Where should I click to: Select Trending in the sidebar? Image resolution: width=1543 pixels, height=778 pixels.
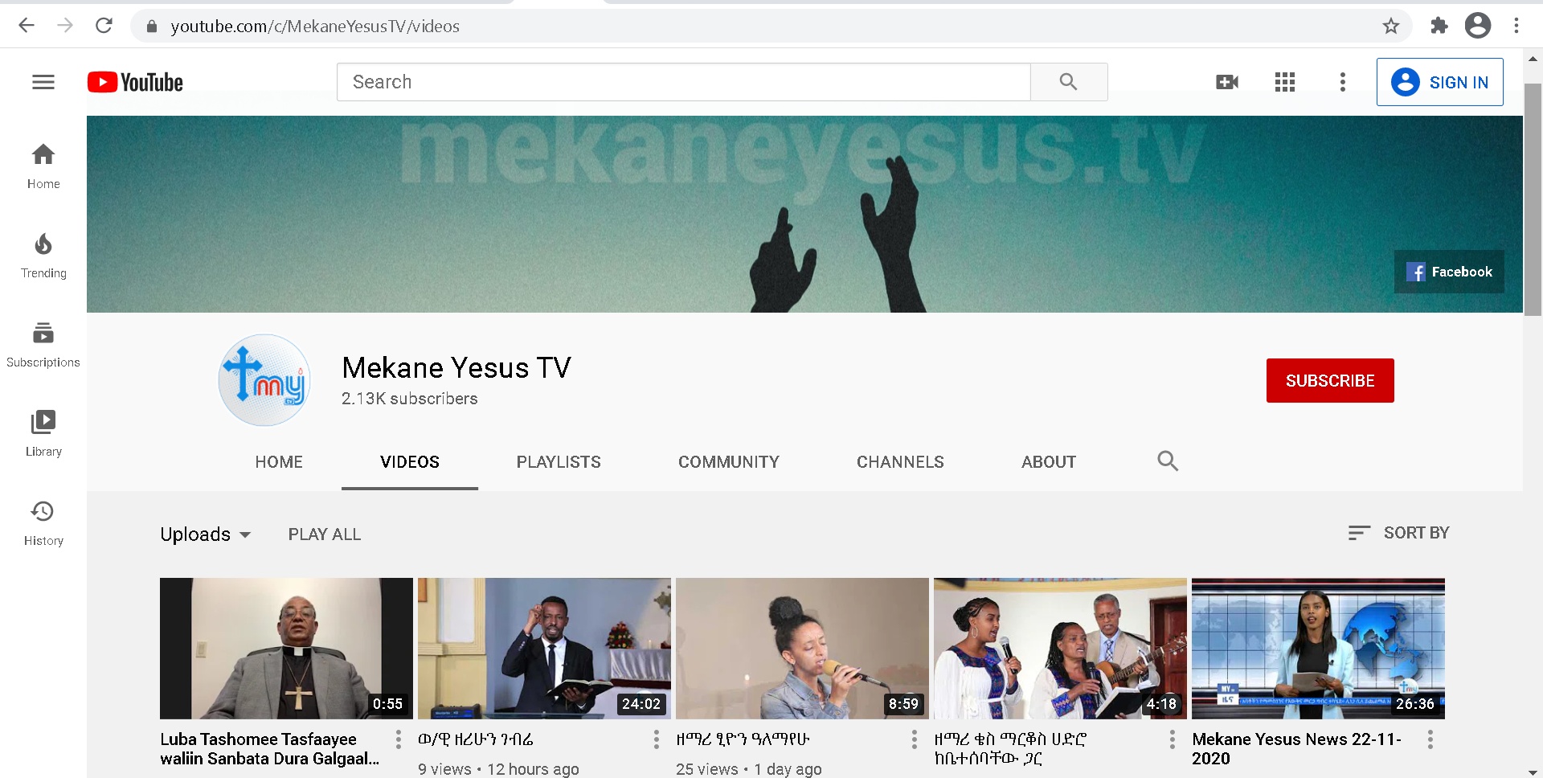point(43,255)
